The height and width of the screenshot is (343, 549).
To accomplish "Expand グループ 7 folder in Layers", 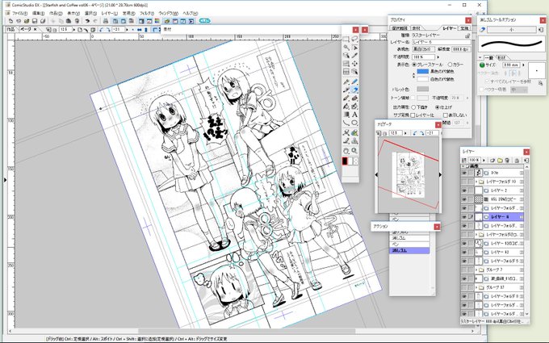I will (x=476, y=270).
